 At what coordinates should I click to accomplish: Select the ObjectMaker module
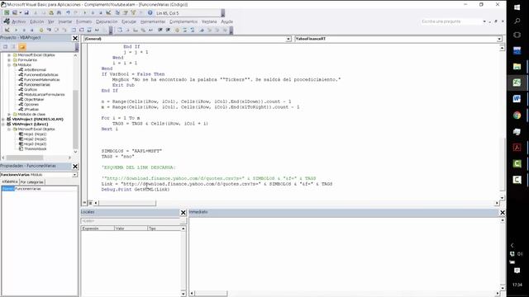pyautogui.click(x=34, y=99)
